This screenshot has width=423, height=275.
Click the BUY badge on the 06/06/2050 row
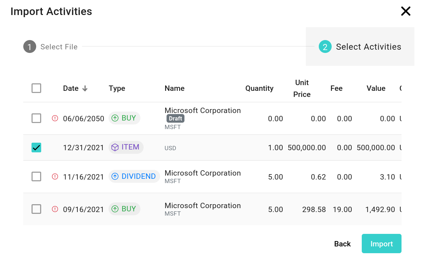[x=124, y=118]
